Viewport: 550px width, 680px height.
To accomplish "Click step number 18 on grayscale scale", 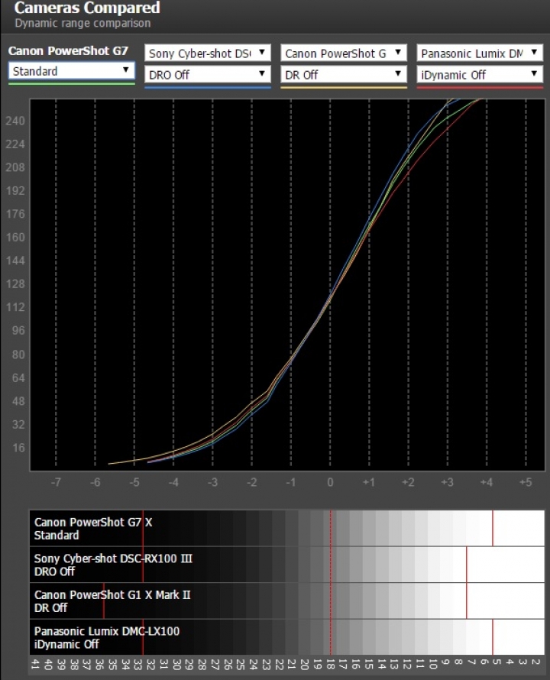I will (330, 665).
